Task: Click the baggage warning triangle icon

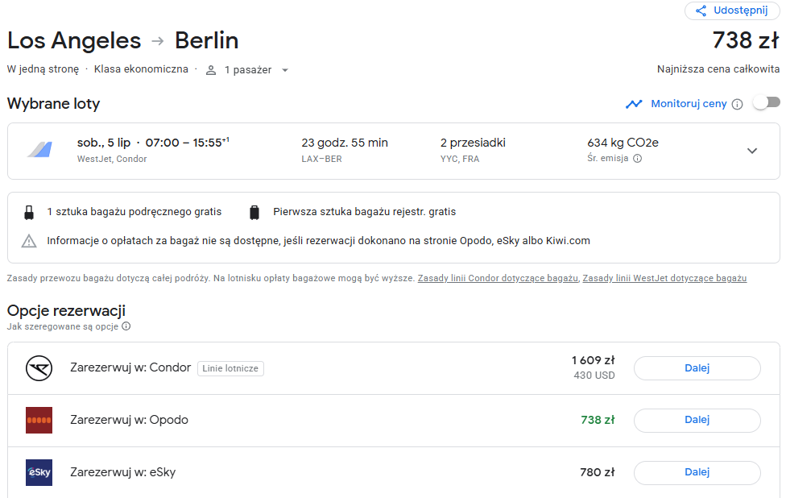Action: click(x=29, y=241)
